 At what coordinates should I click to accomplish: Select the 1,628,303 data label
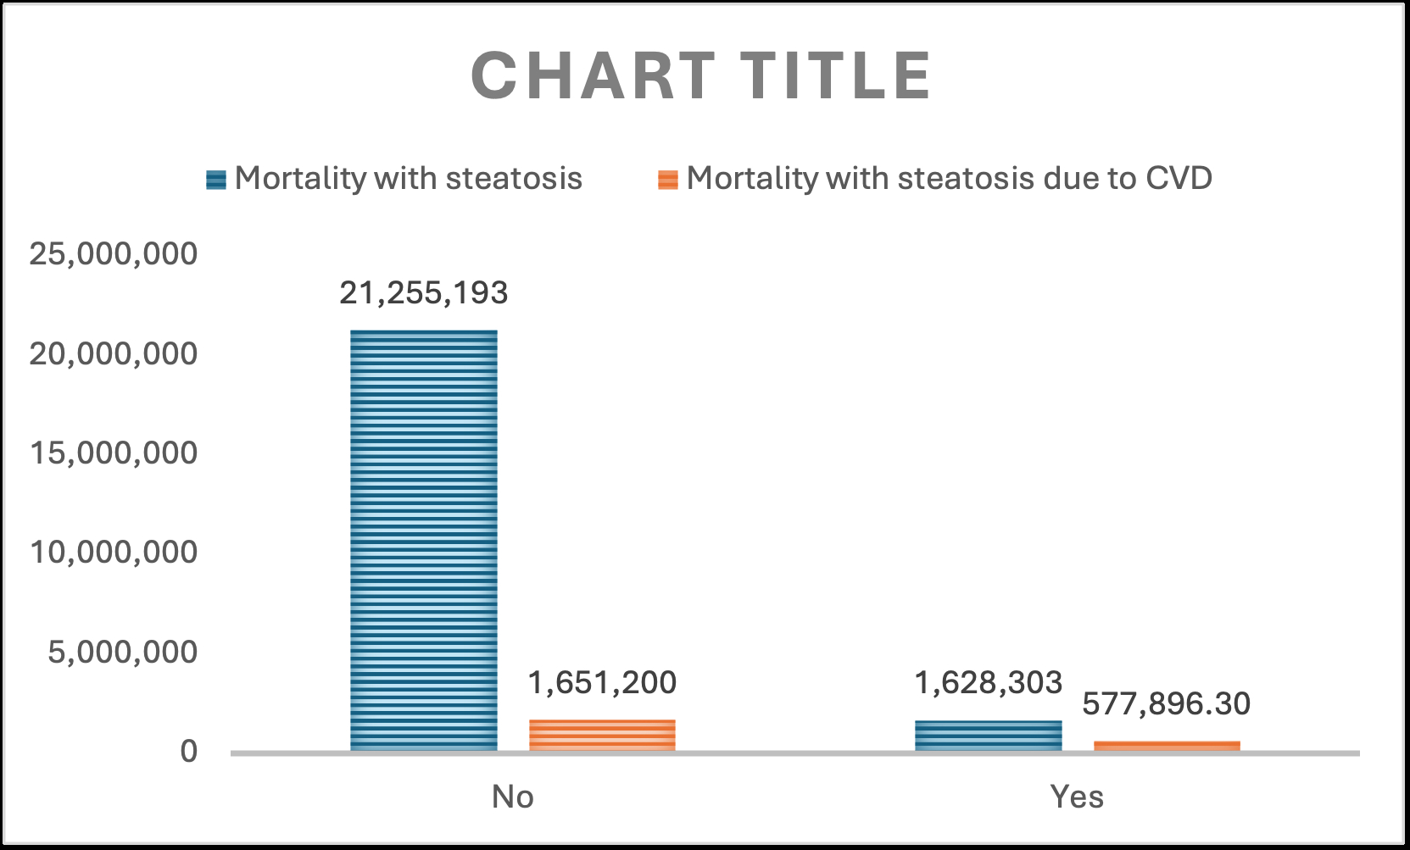coord(988,683)
